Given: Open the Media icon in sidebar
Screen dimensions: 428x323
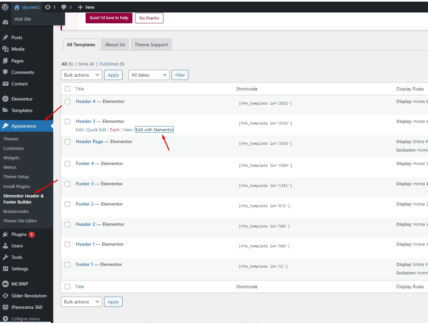Looking at the screenshot, I should pyautogui.click(x=5, y=49).
